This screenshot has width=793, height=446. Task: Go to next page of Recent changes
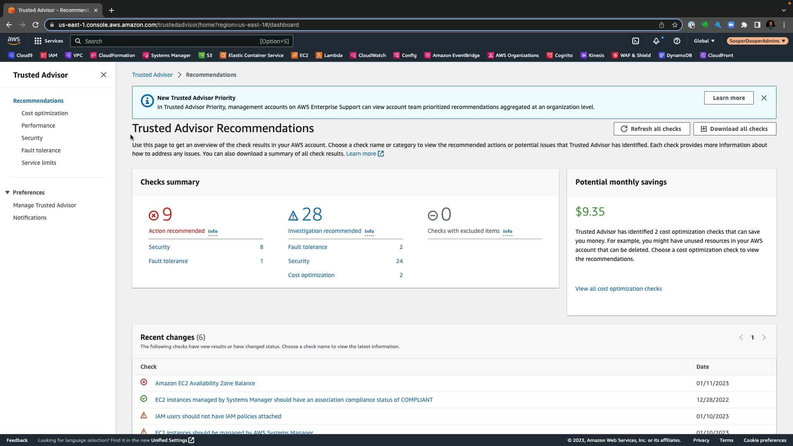point(764,337)
